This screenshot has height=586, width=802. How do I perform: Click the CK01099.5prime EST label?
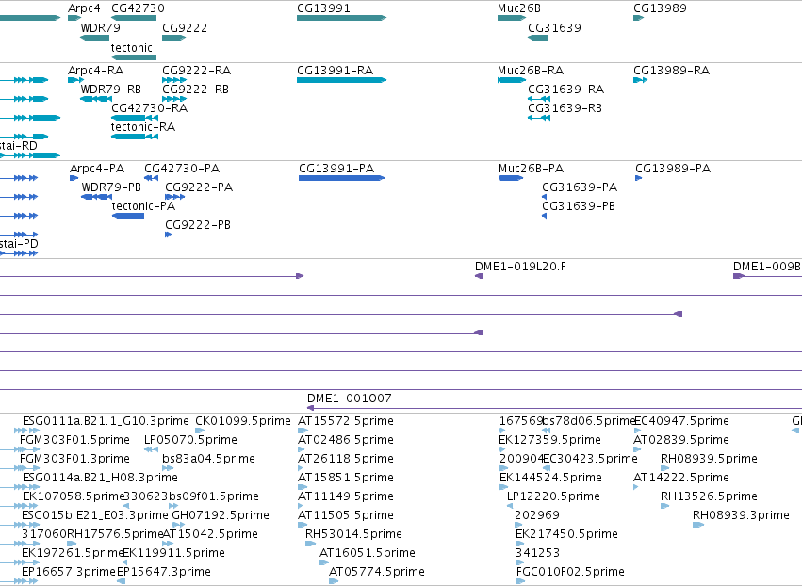tap(243, 421)
